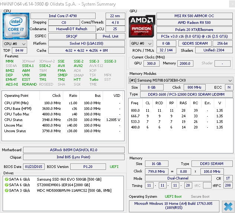Click the Uncore Status row
This screenshot has width=235, height=213.
pos(62,131)
